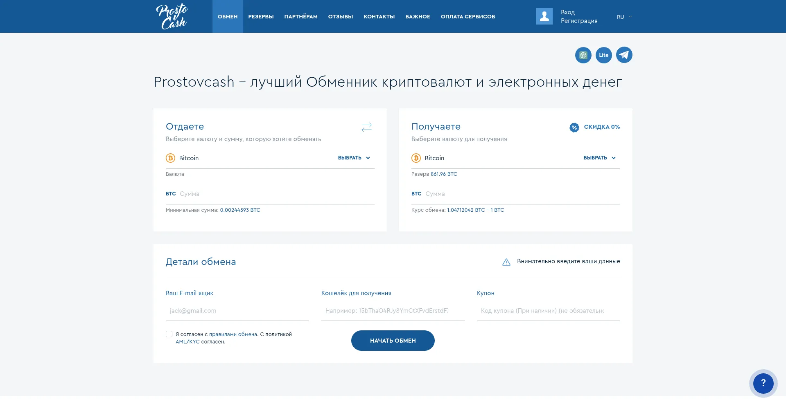Click the Ваш E-mail ящик input
Image resolution: width=786 pixels, height=406 pixels.
coord(237,311)
